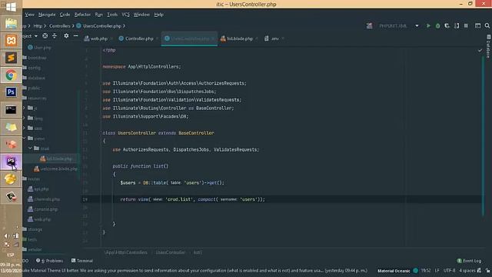
Task: Select the vendor folder
Action: (x=32, y=249)
